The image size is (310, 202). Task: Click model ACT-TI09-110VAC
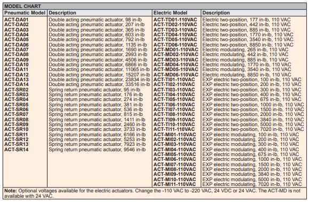(174, 120)
